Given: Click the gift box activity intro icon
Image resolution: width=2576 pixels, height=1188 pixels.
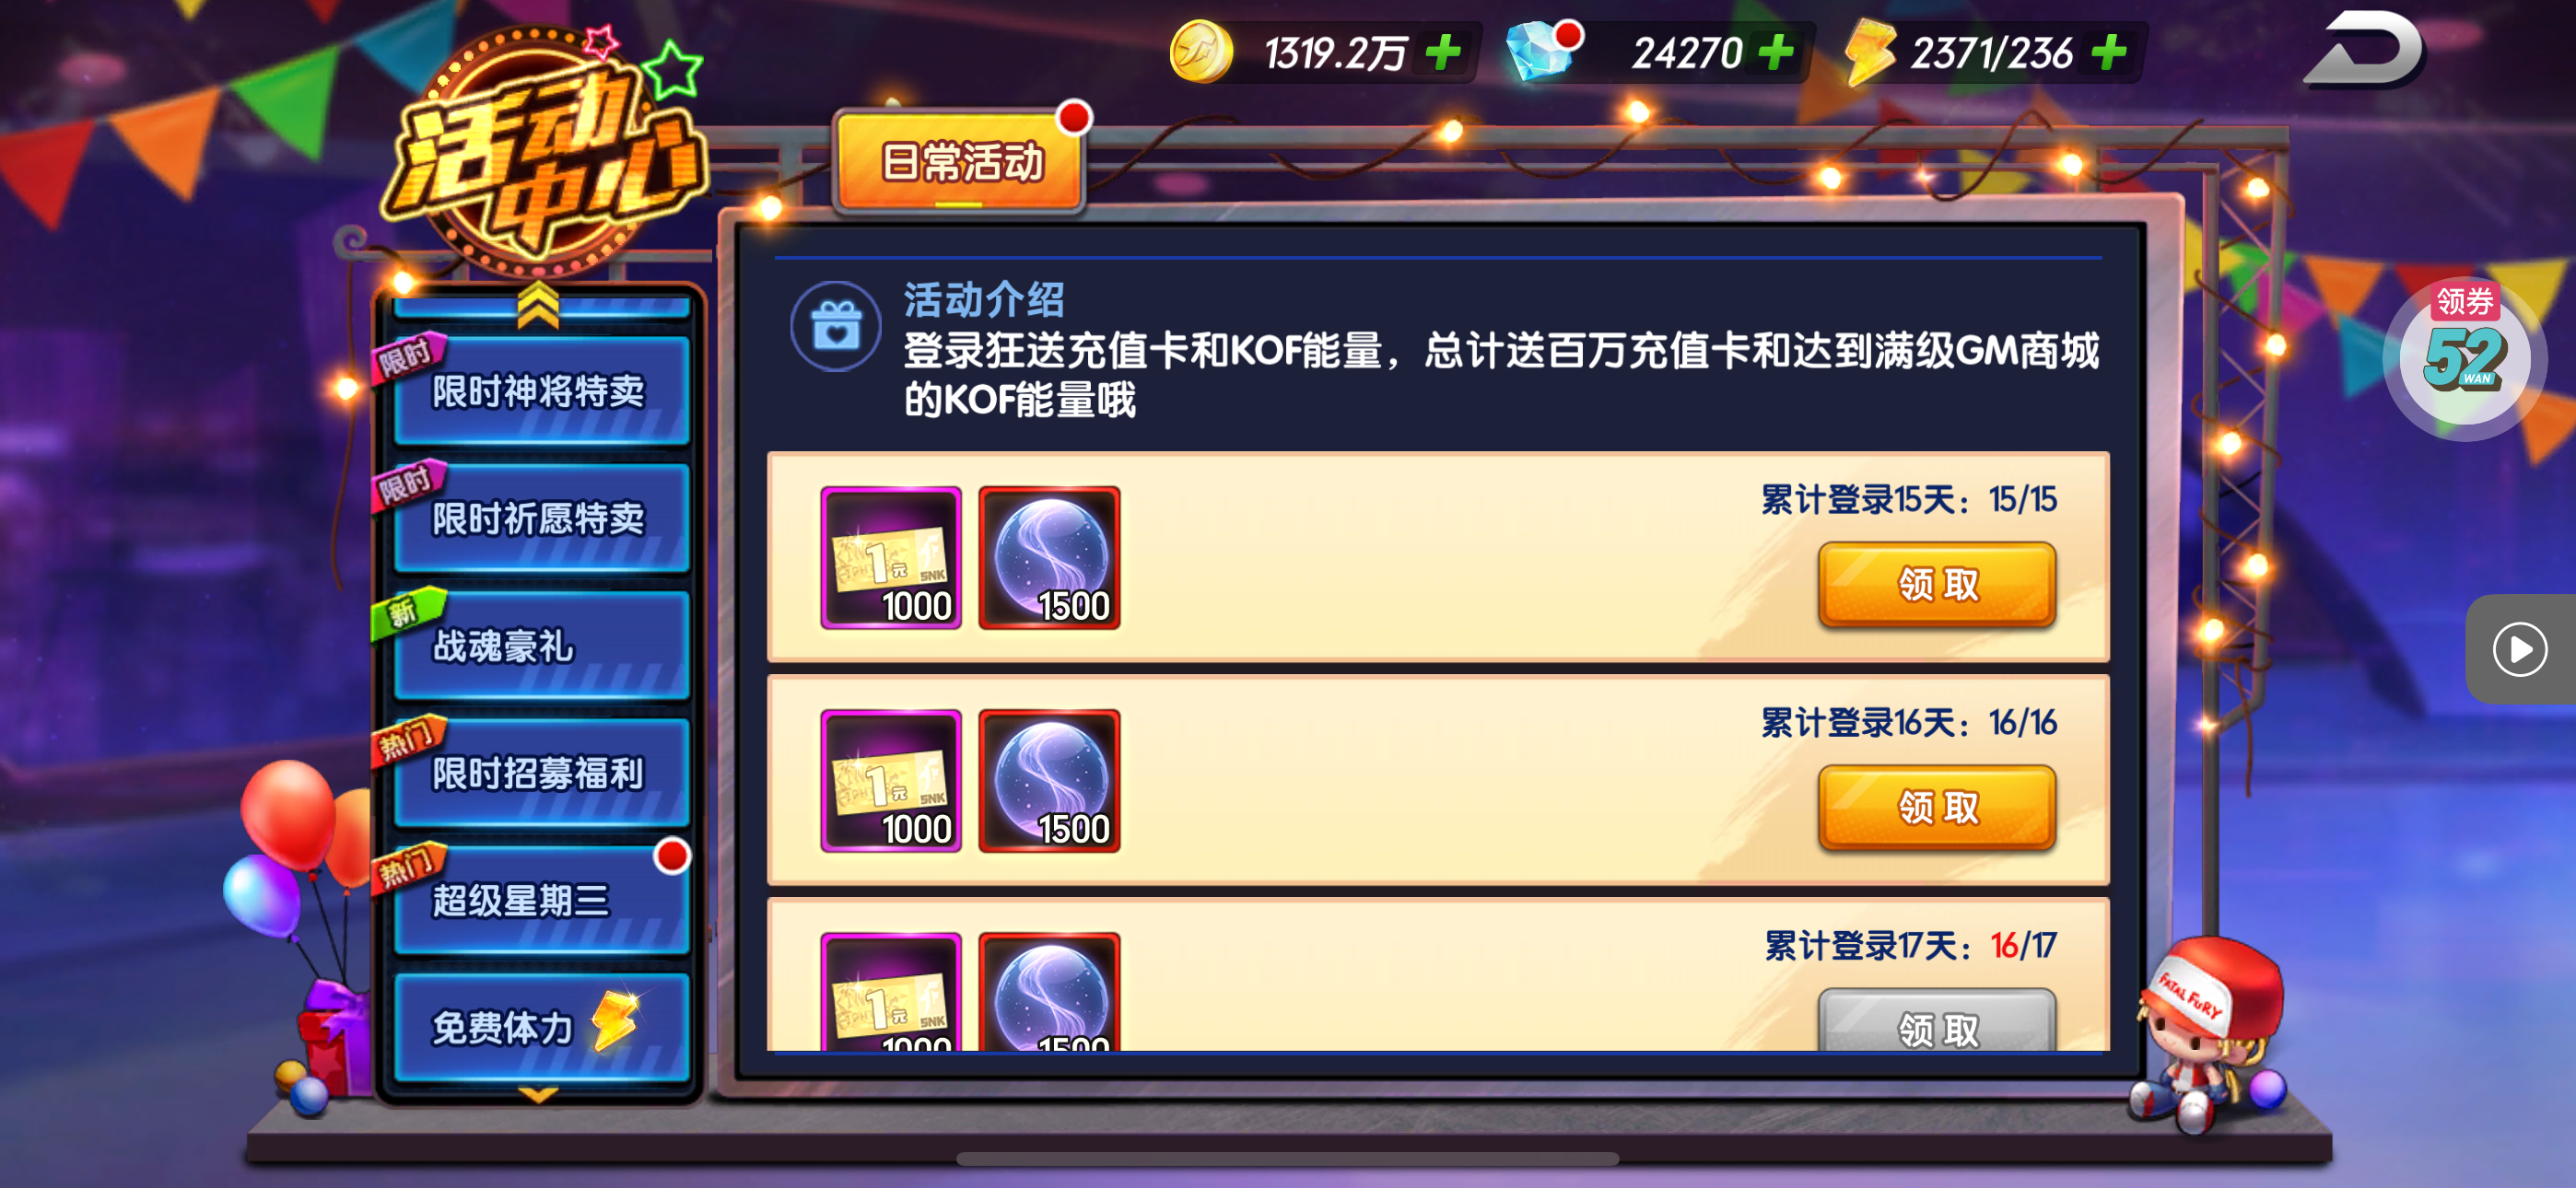Looking at the screenshot, I should [836, 327].
